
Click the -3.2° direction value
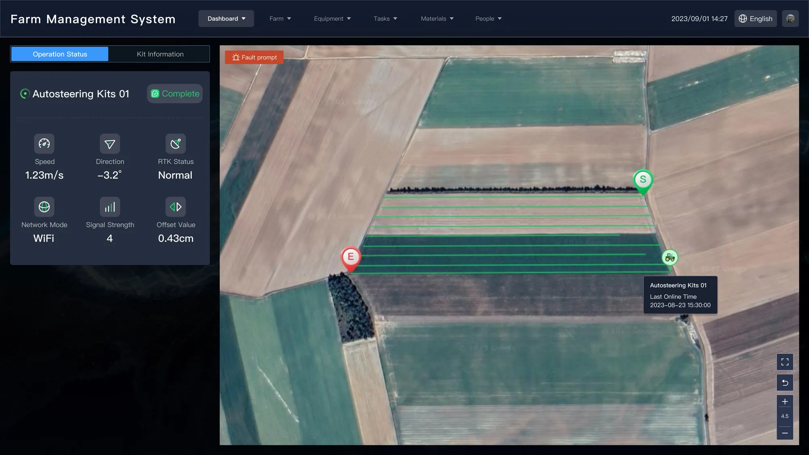pos(110,175)
